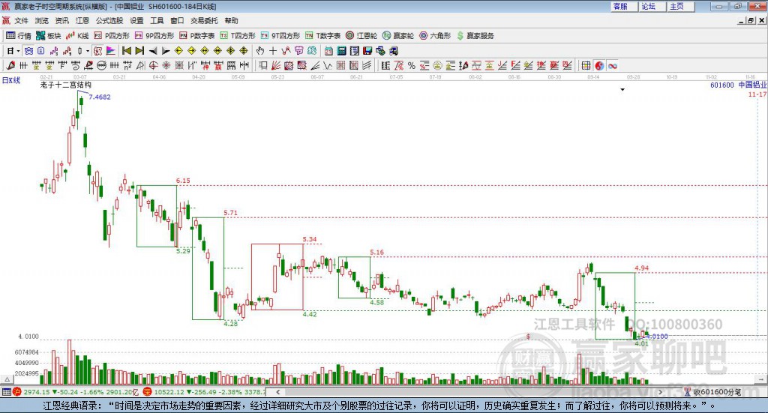Open the P数字表 number table

coord(197,36)
